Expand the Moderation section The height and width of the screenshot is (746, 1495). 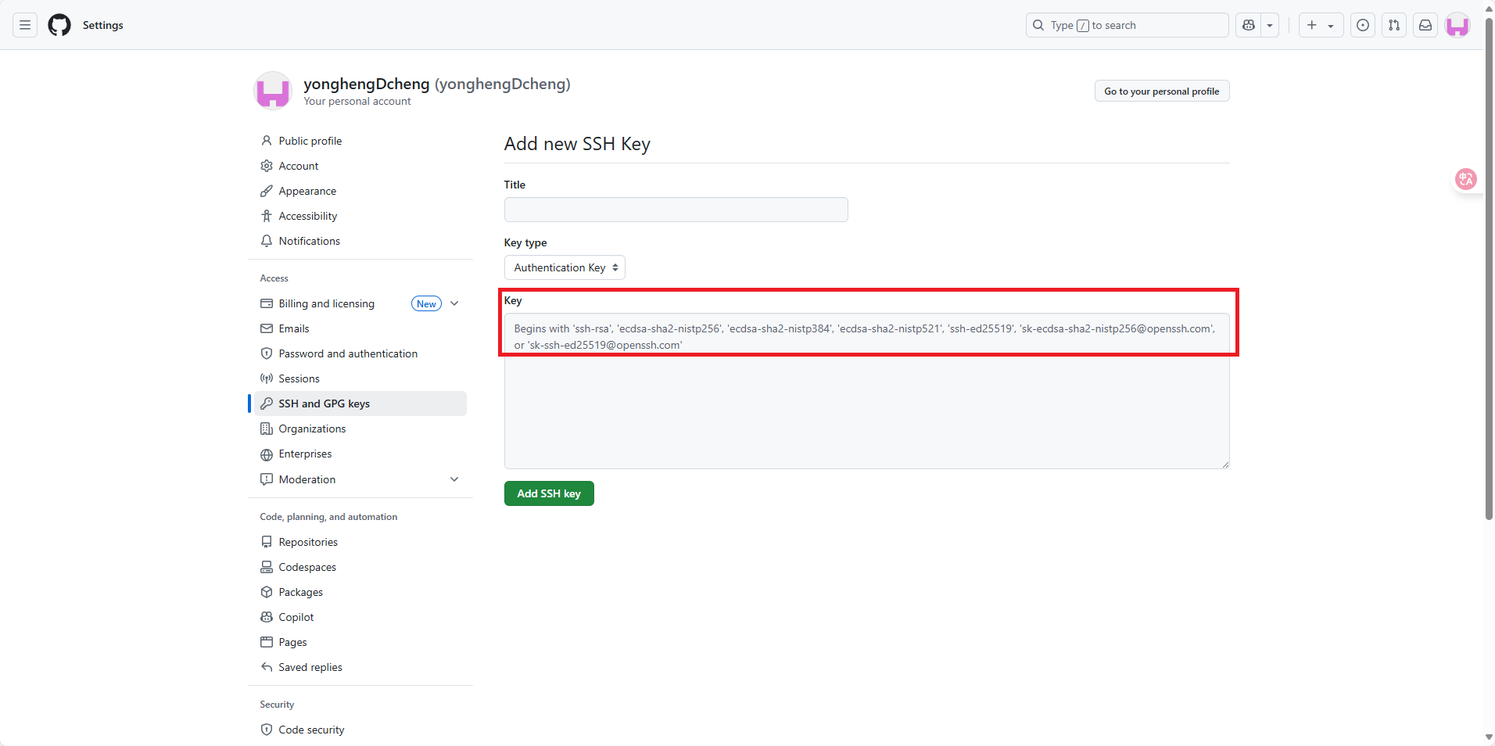454,479
